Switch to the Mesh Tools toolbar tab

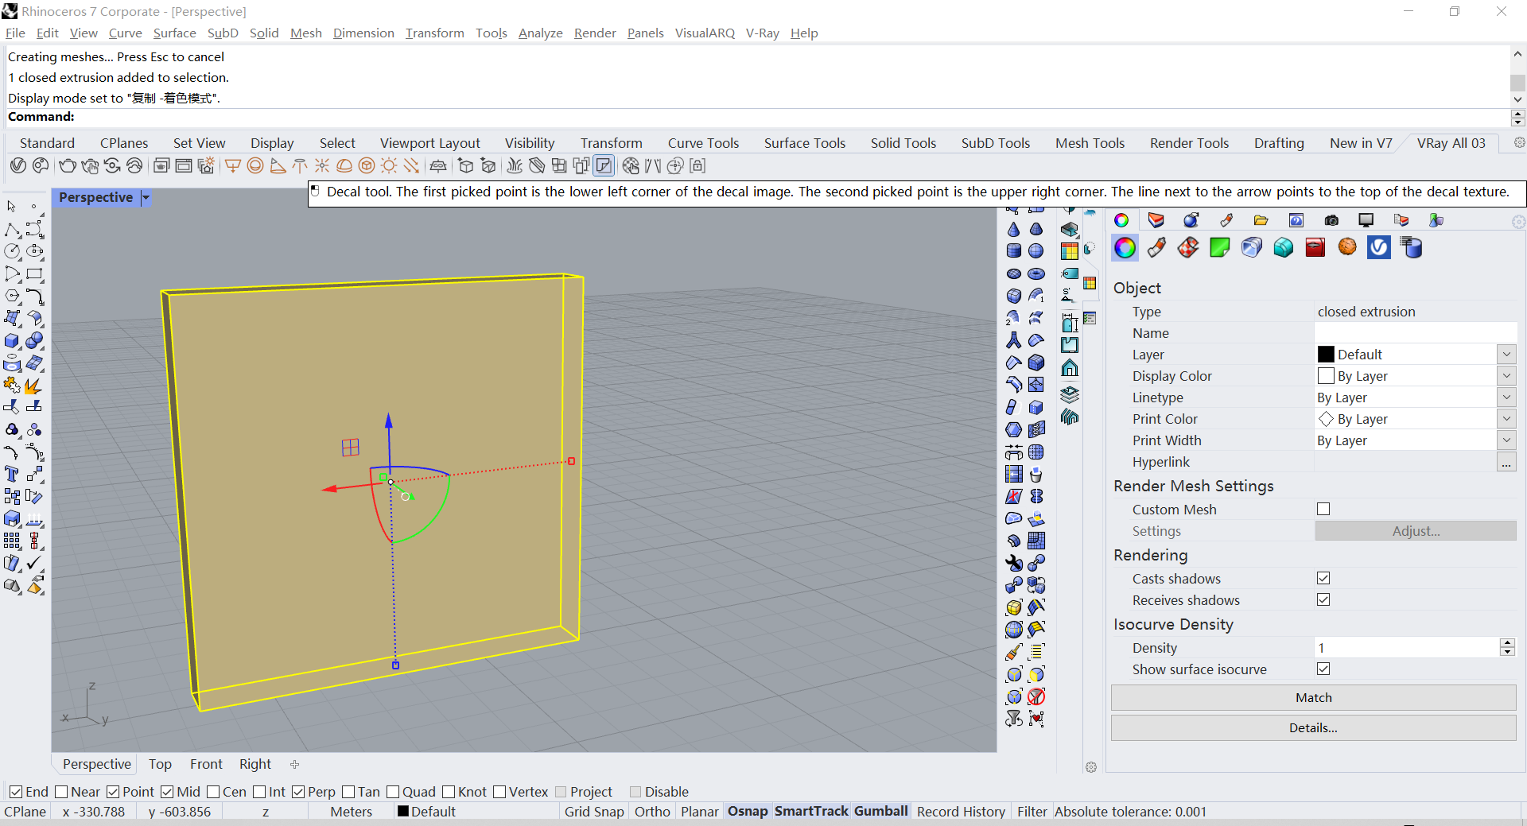[x=1090, y=143]
